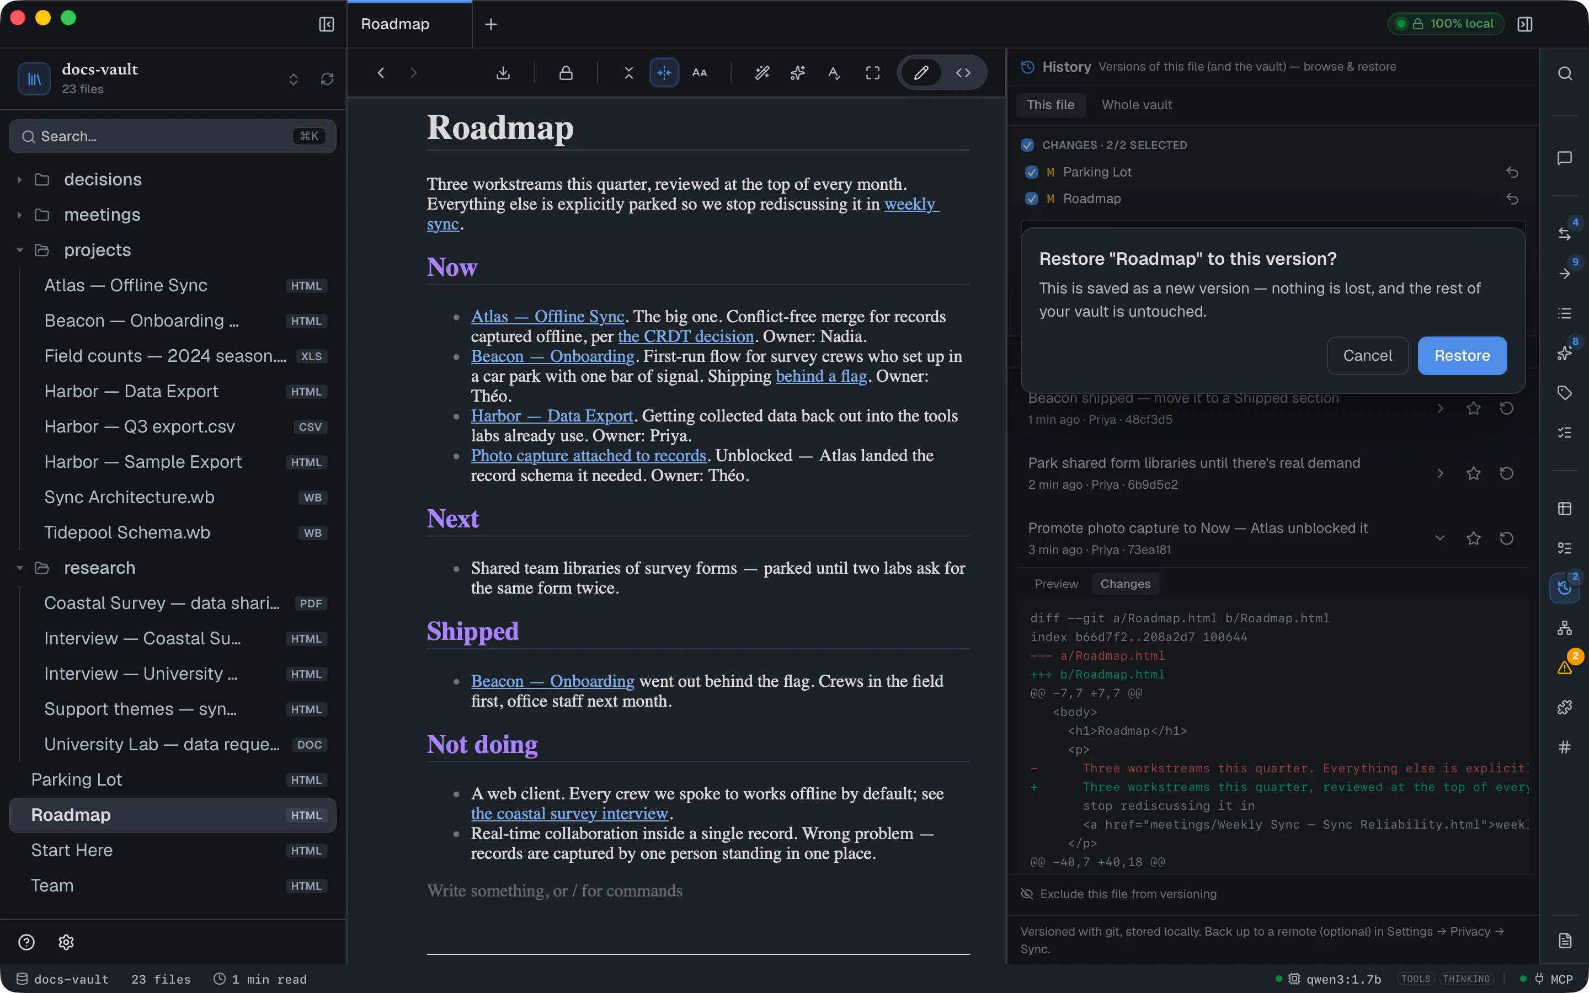Switch to code view with the angle brackets icon
The image size is (1589, 993).
pos(963,73)
